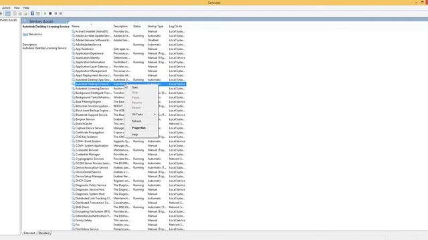Select Services (Local) in the console tree
The width and height of the screenshot is (428, 240).
[9, 20]
